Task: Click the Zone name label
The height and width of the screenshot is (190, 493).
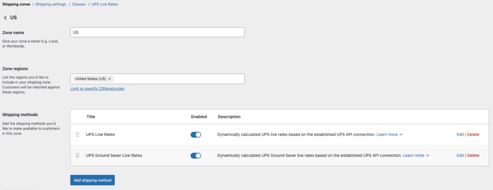Action: 13,32
